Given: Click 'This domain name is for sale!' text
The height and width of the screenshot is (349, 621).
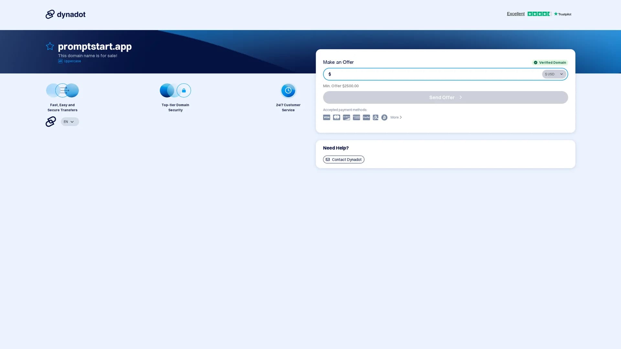Looking at the screenshot, I should coord(88,56).
